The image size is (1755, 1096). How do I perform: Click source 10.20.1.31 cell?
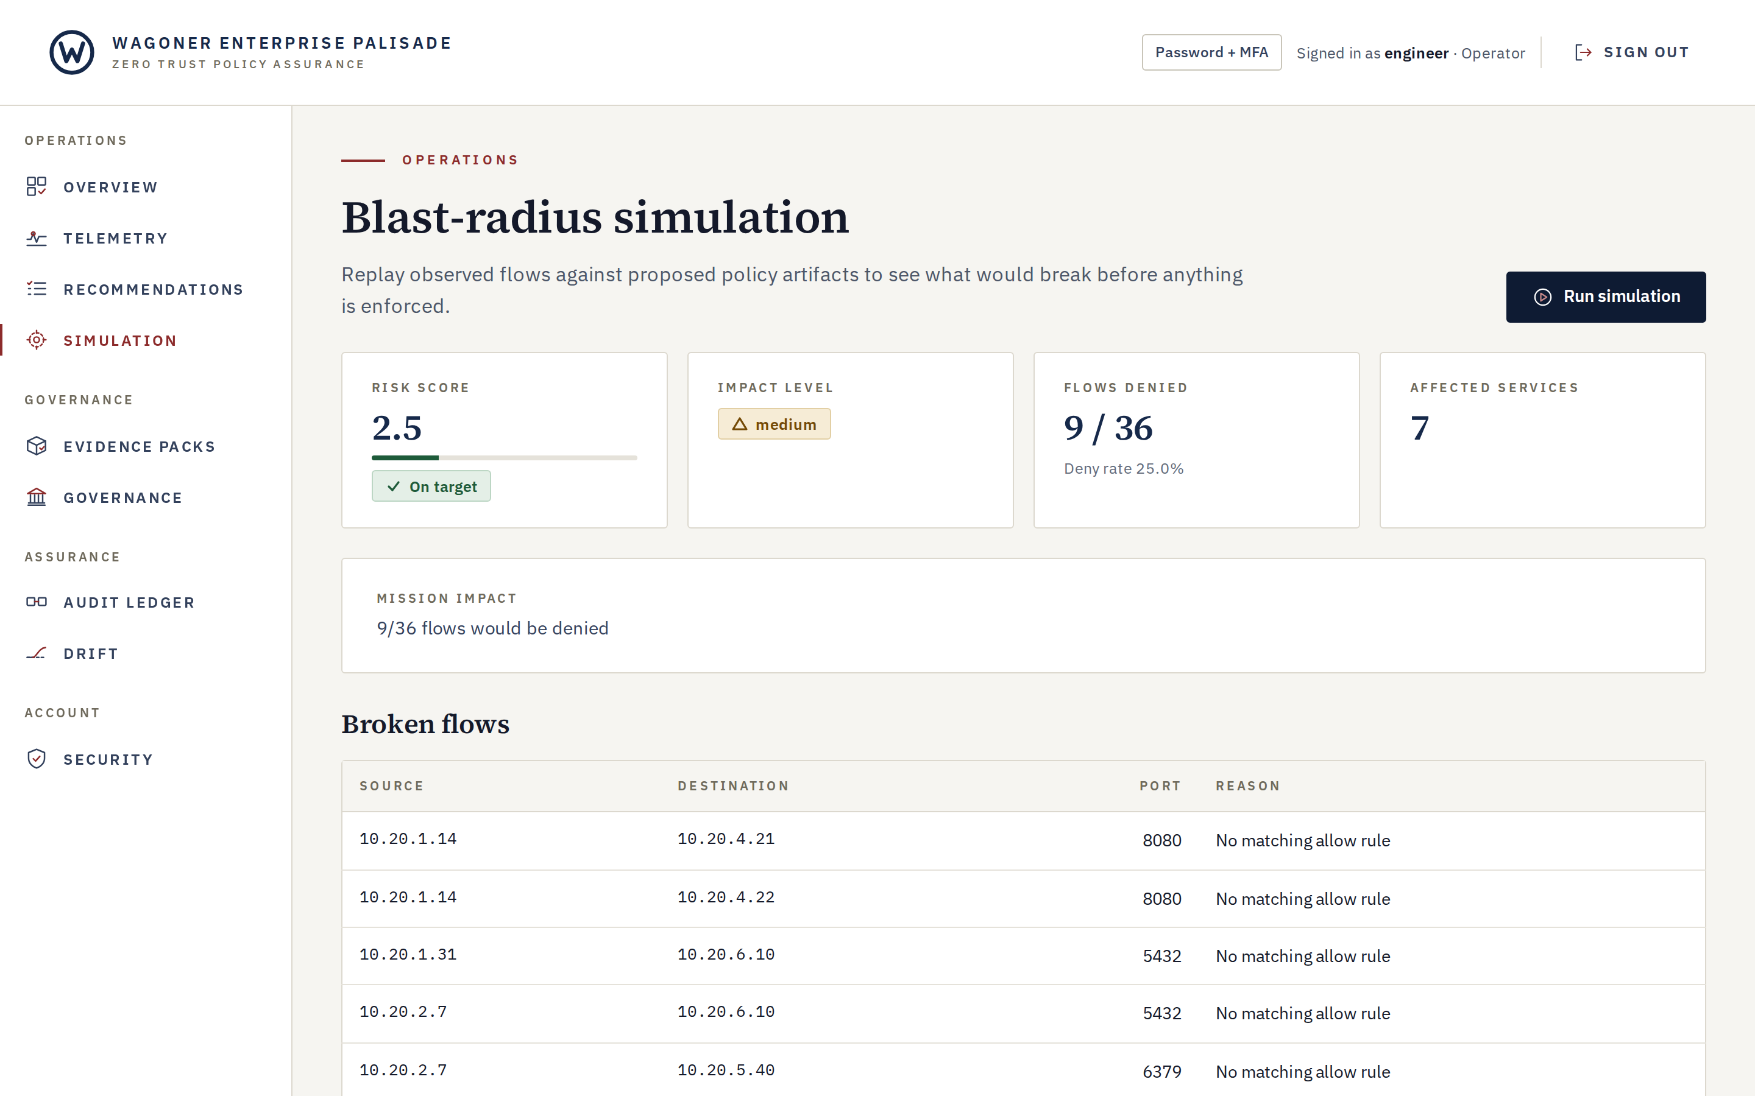[x=408, y=954]
